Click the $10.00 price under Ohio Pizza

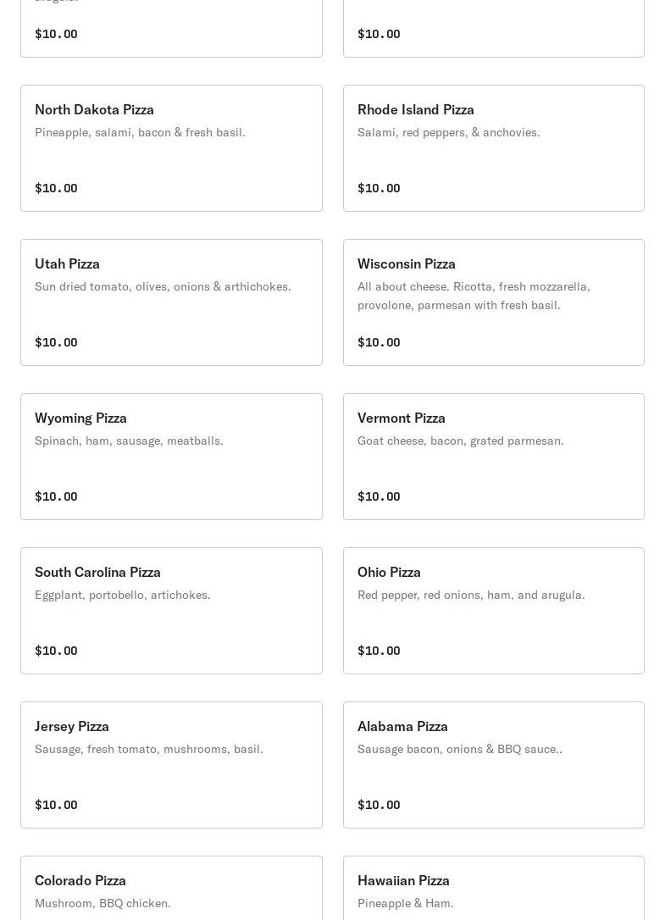pyautogui.click(x=380, y=651)
